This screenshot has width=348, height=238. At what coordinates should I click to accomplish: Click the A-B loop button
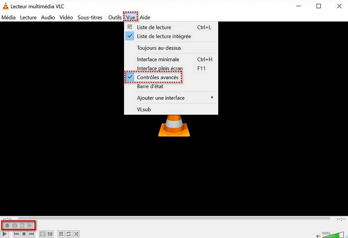22,225
